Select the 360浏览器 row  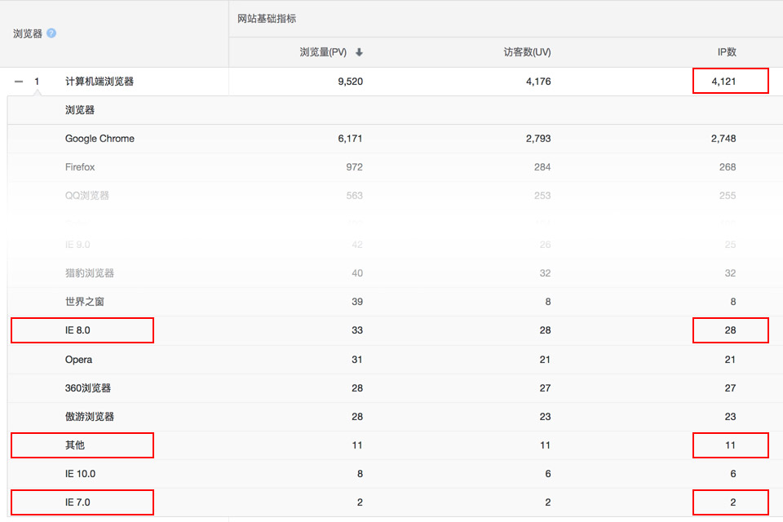coord(88,388)
